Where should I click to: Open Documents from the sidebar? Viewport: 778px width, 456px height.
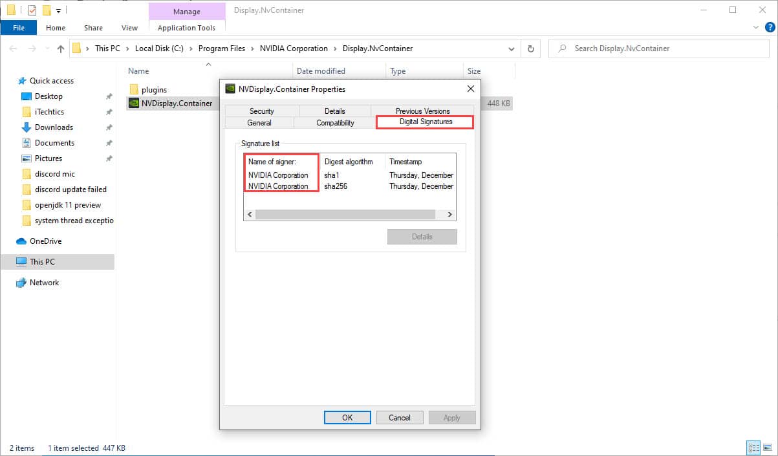[x=54, y=143]
